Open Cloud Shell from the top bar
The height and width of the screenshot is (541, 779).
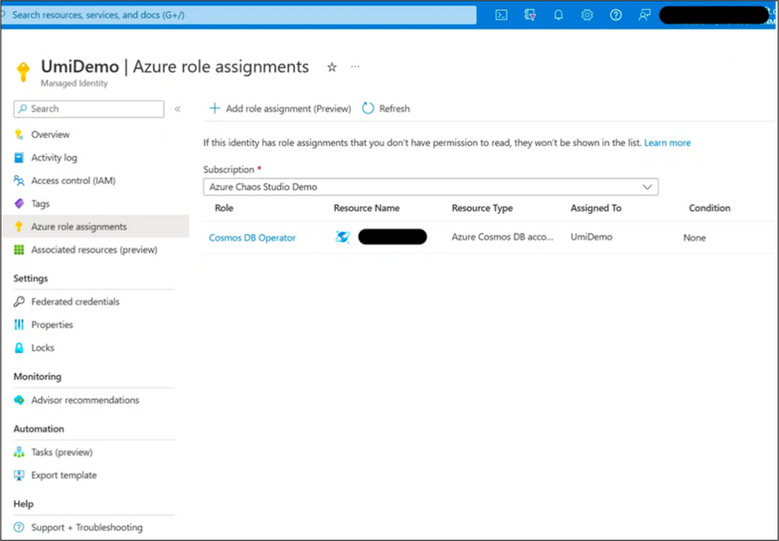tap(501, 15)
